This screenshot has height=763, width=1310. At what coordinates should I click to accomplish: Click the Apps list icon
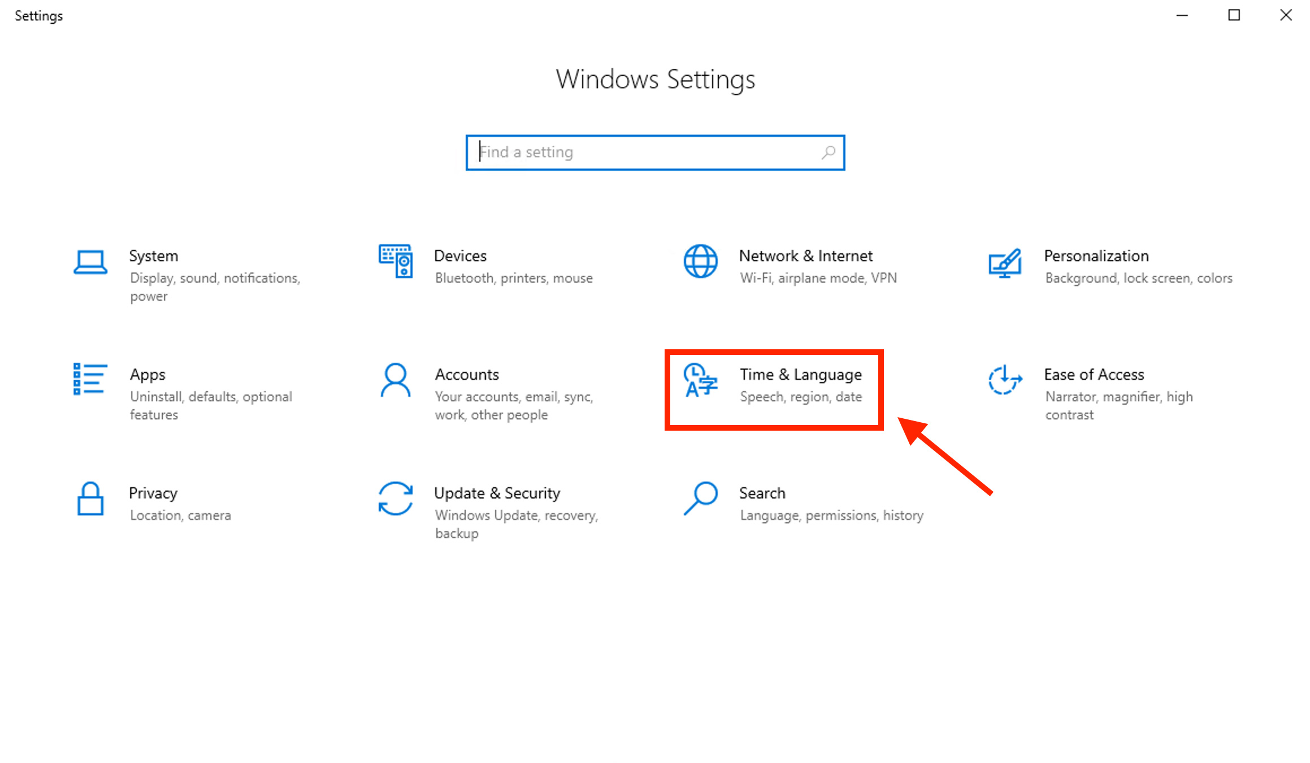pos(90,379)
